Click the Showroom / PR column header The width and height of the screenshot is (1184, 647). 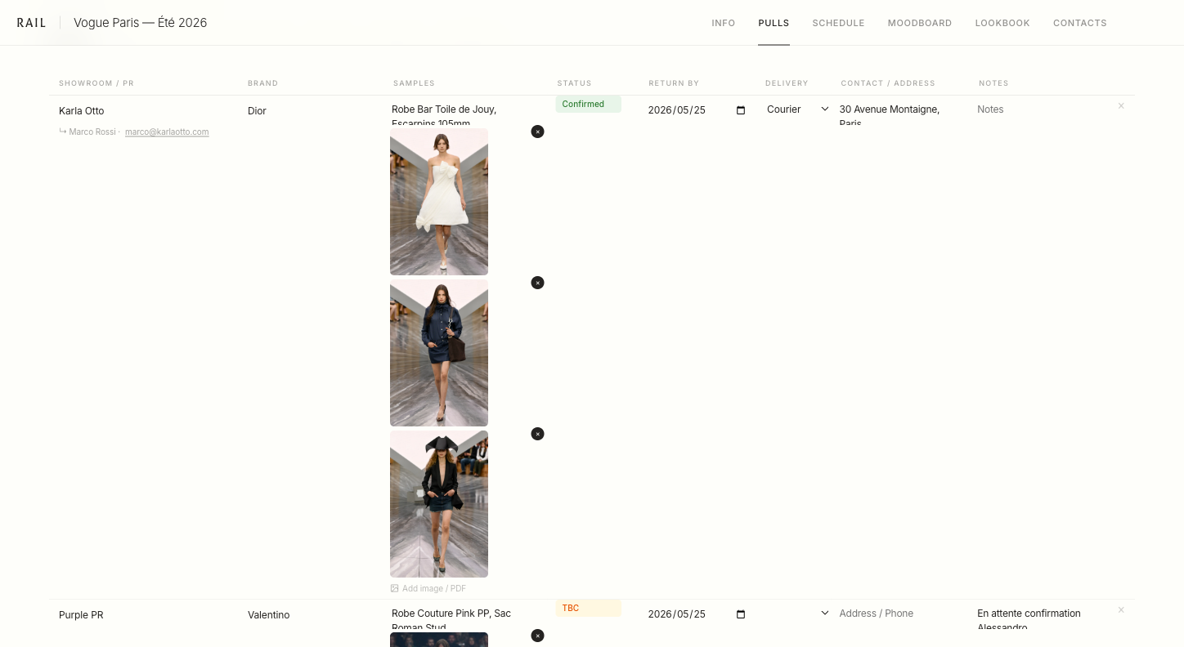coord(96,83)
